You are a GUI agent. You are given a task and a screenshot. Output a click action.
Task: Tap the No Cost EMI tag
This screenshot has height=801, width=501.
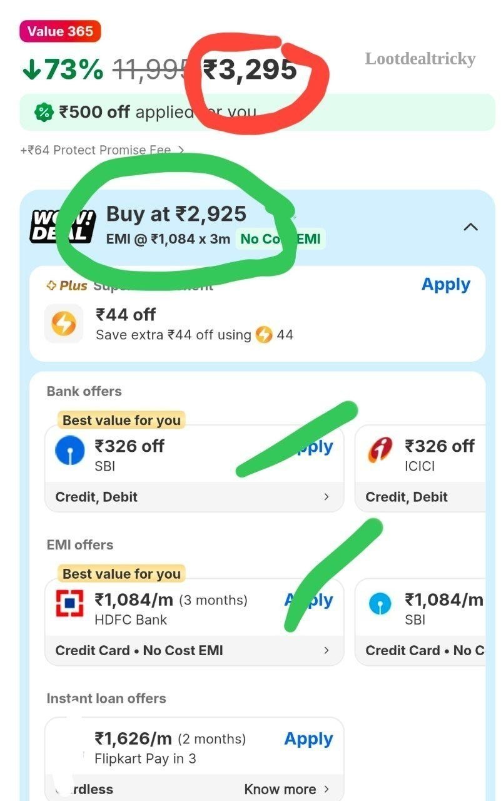click(x=280, y=239)
